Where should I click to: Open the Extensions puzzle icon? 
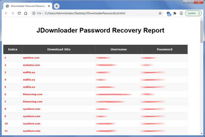[x=175, y=13]
